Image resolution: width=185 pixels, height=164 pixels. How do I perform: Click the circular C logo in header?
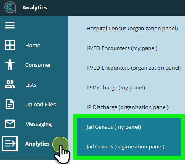point(10,7)
